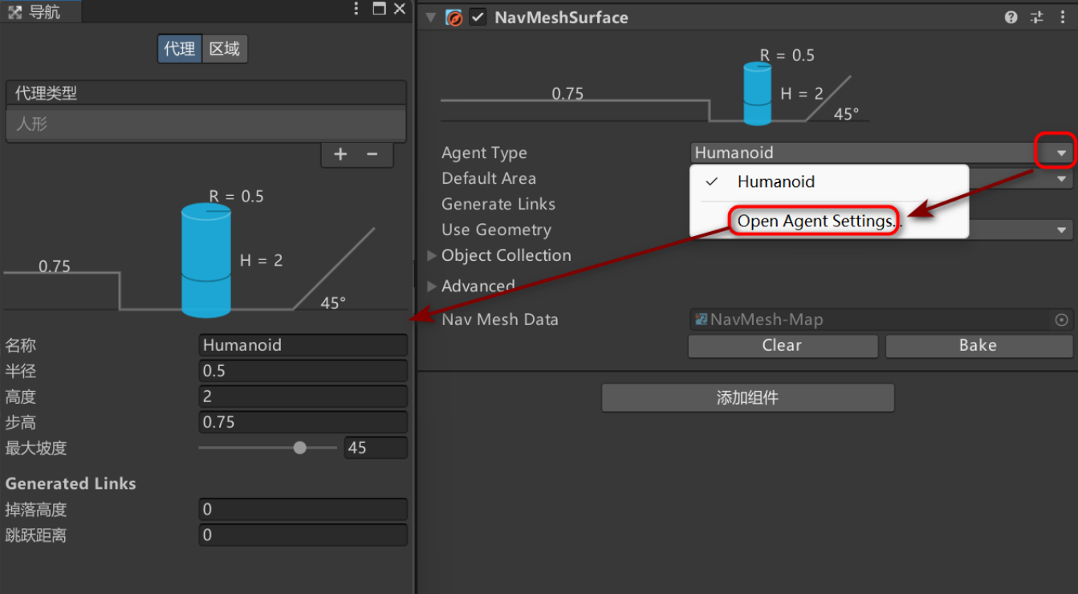Switch to the 区域 tab
Viewport: 1078px width, 594px height.
tap(225, 49)
